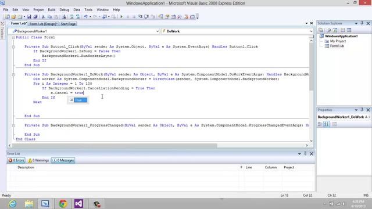Click the Save All toolbar icon
Screen dimensions: 372x209
tap(35, 17)
